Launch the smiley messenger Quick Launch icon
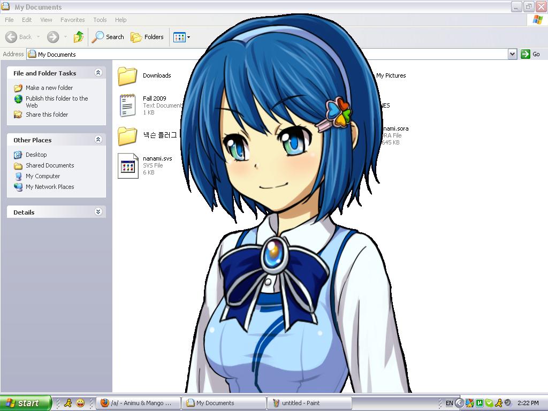 (80, 403)
